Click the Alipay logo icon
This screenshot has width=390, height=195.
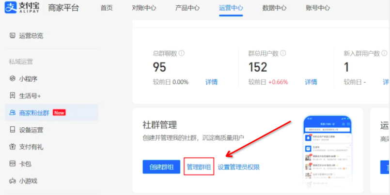click(x=11, y=8)
